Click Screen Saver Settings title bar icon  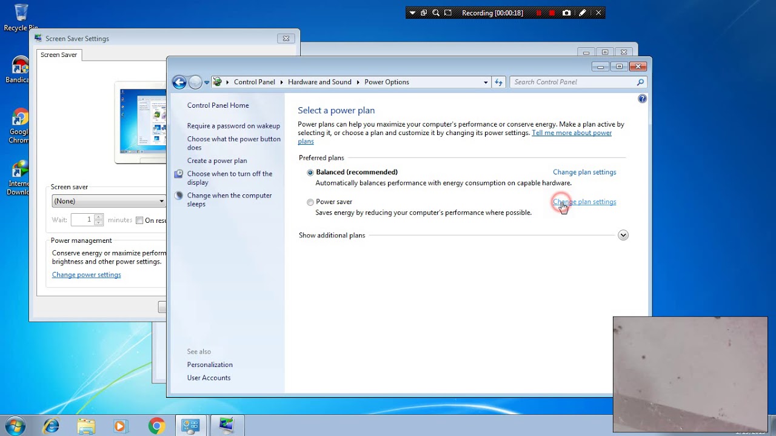[38, 38]
